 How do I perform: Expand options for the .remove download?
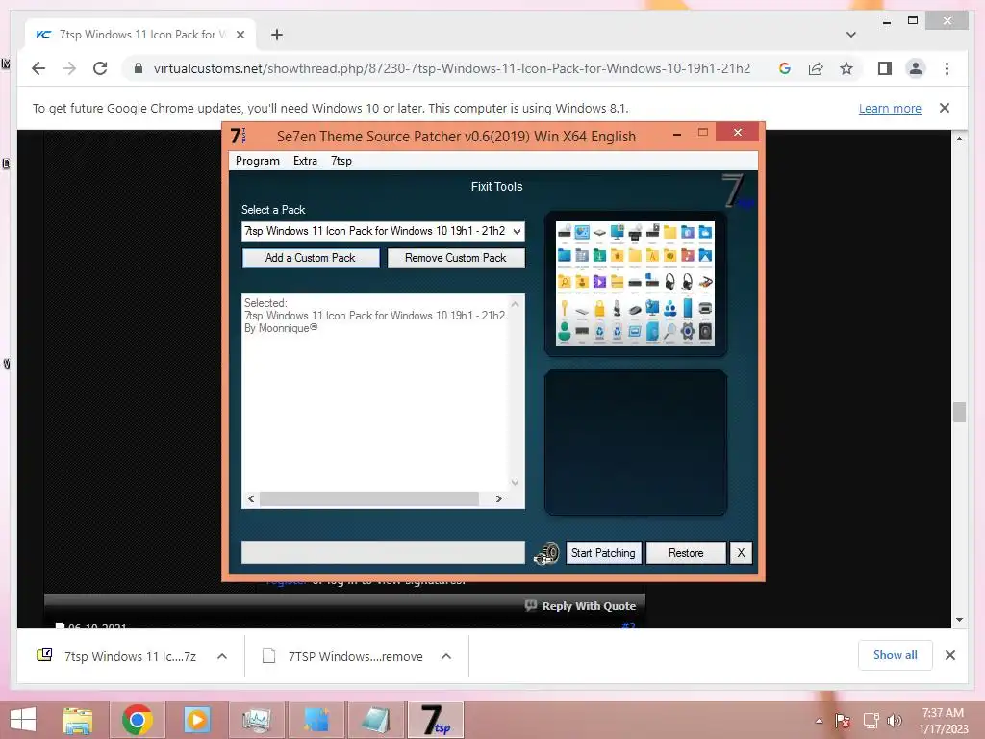point(446,656)
